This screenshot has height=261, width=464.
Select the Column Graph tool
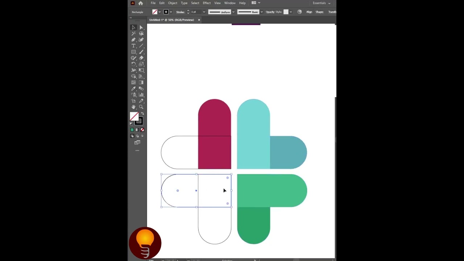click(x=141, y=95)
